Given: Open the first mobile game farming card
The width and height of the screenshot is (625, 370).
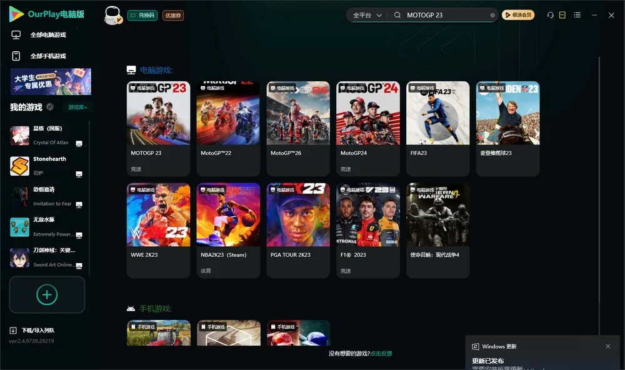Looking at the screenshot, I should pyautogui.click(x=159, y=333).
